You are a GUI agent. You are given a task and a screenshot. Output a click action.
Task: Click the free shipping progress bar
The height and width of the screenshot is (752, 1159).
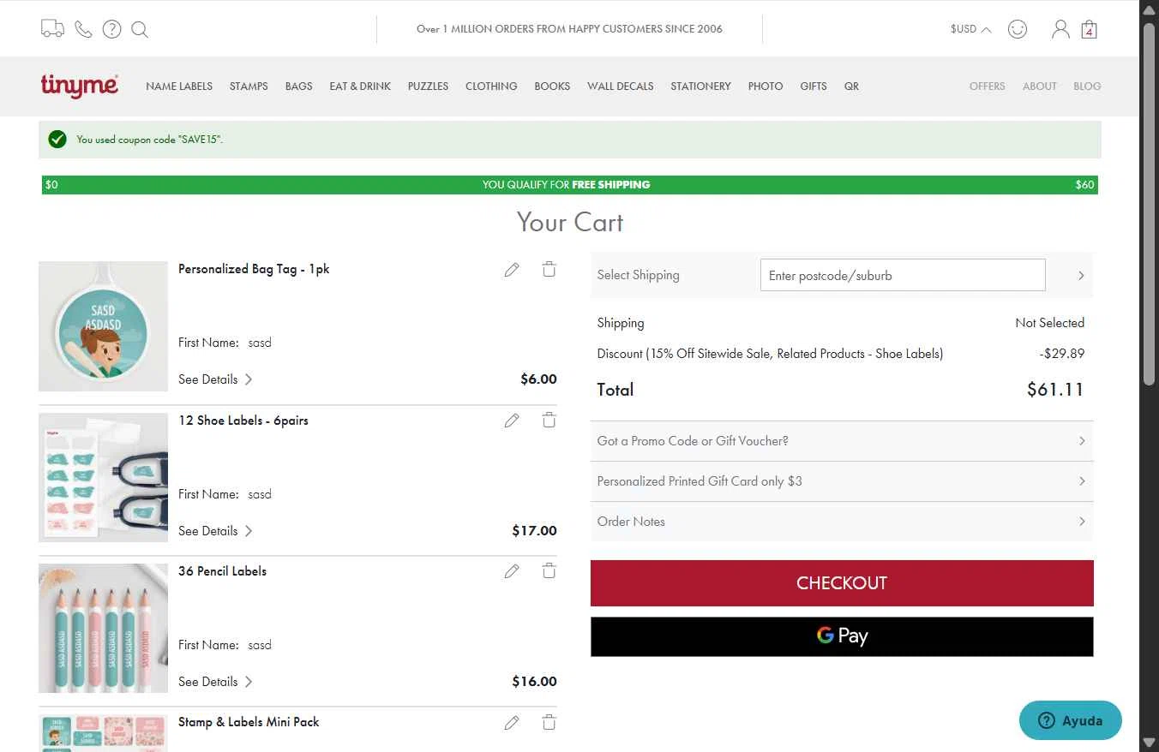[570, 185]
